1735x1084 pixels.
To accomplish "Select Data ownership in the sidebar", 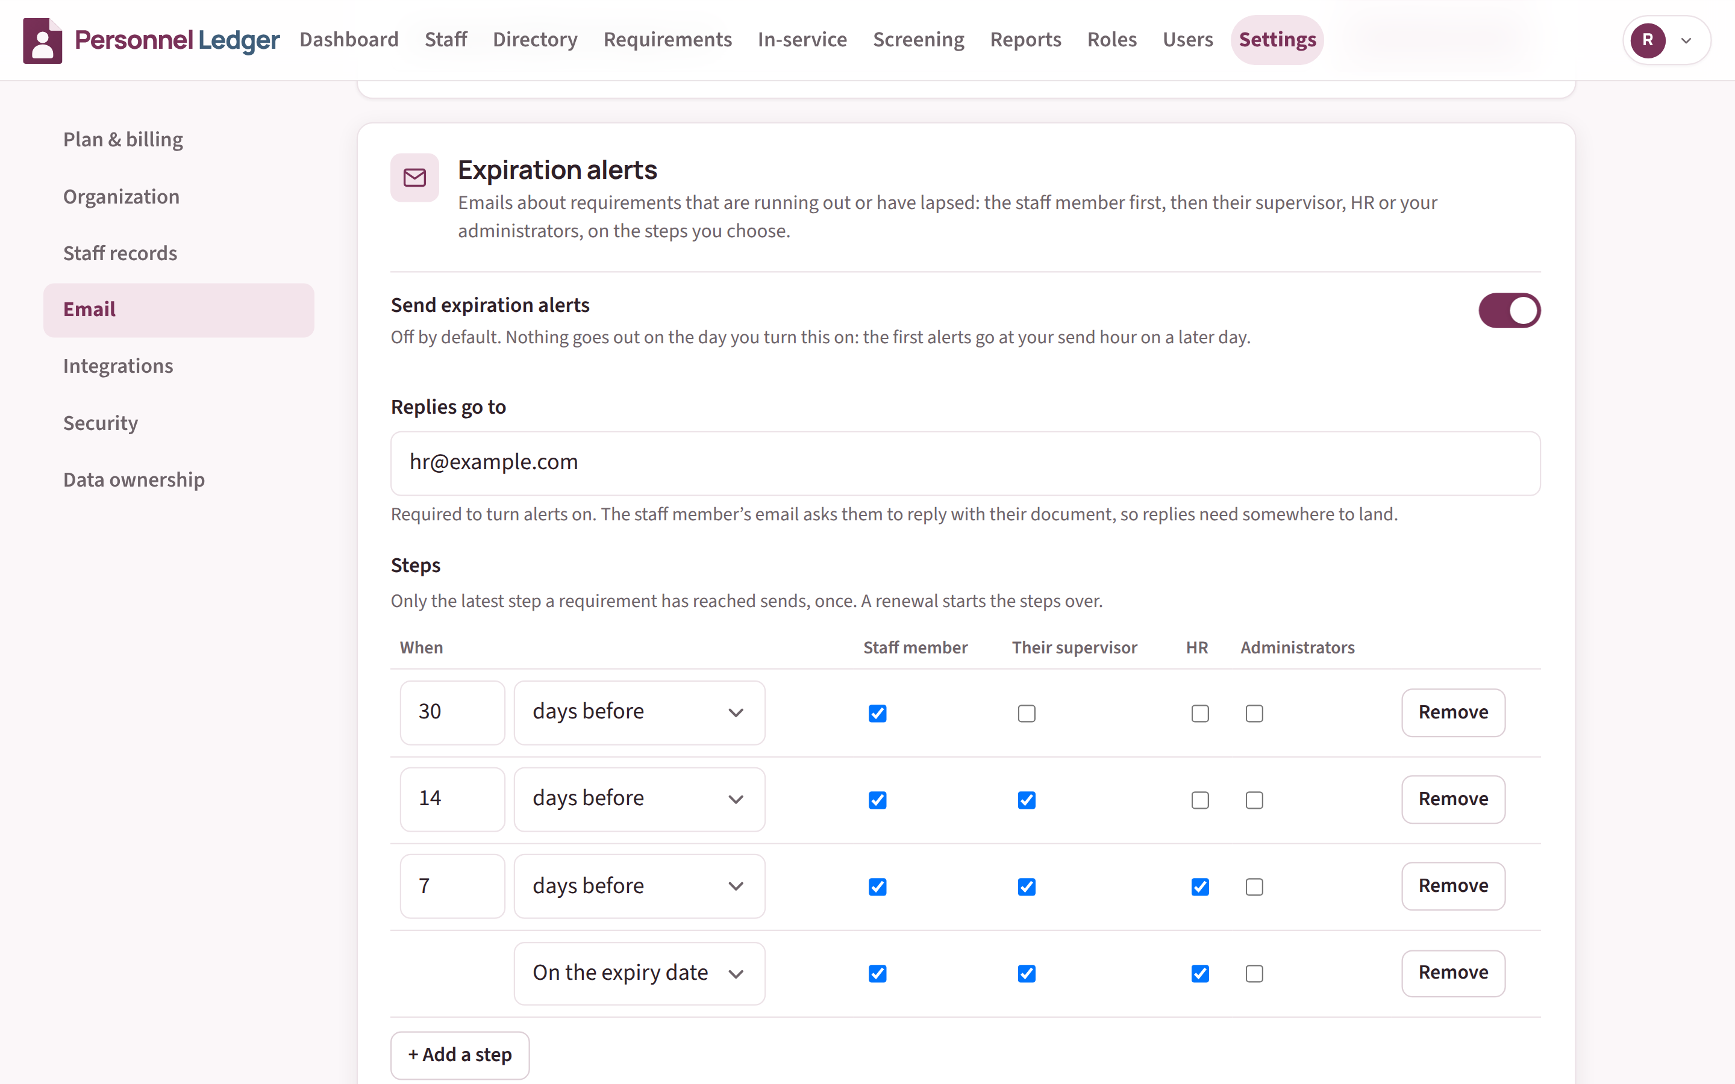I will pyautogui.click(x=178, y=479).
